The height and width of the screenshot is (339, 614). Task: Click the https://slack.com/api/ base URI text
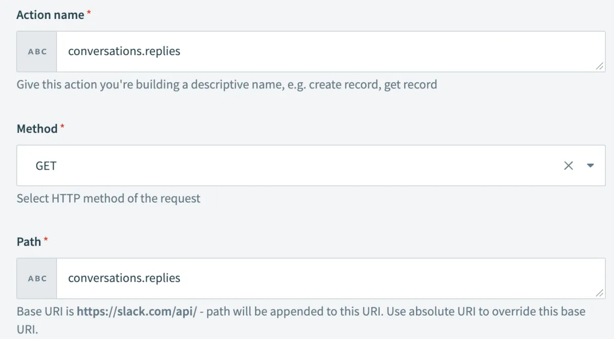coord(137,311)
